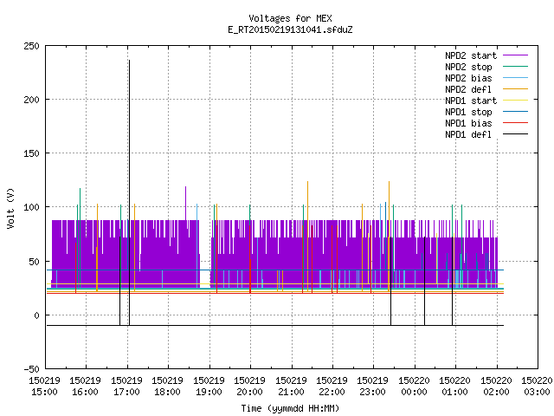Click the 150220 00:00 time tick label
Viewport: 554px width, 416px height.
point(414,387)
